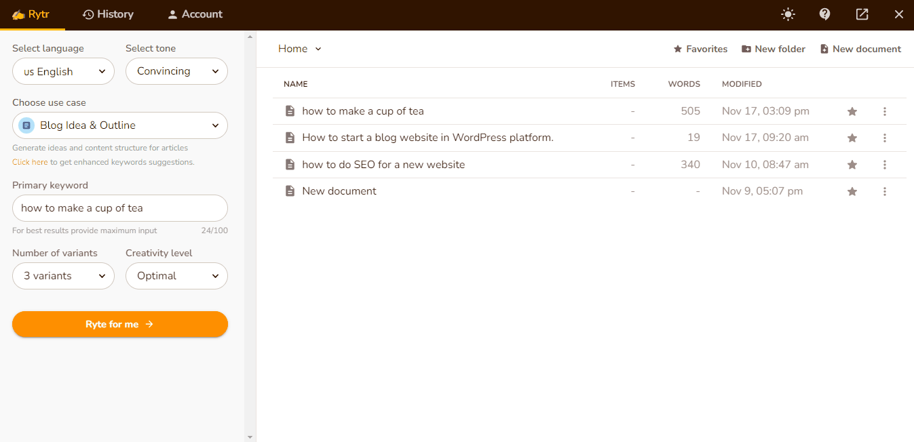This screenshot has width=914, height=442.
Task: Open 'how to make a cup of tea' document
Action: [x=363, y=111]
